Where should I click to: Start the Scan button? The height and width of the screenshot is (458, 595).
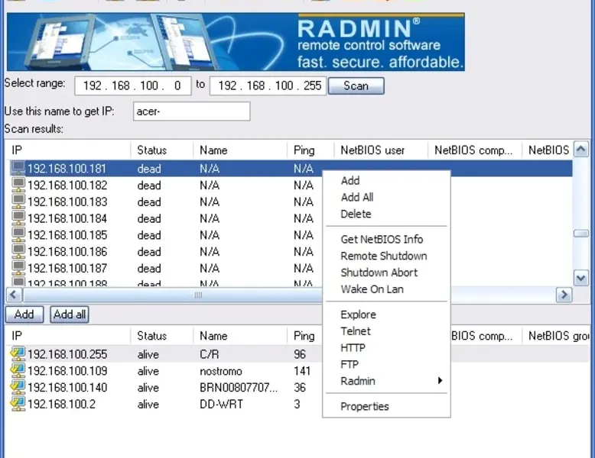356,86
